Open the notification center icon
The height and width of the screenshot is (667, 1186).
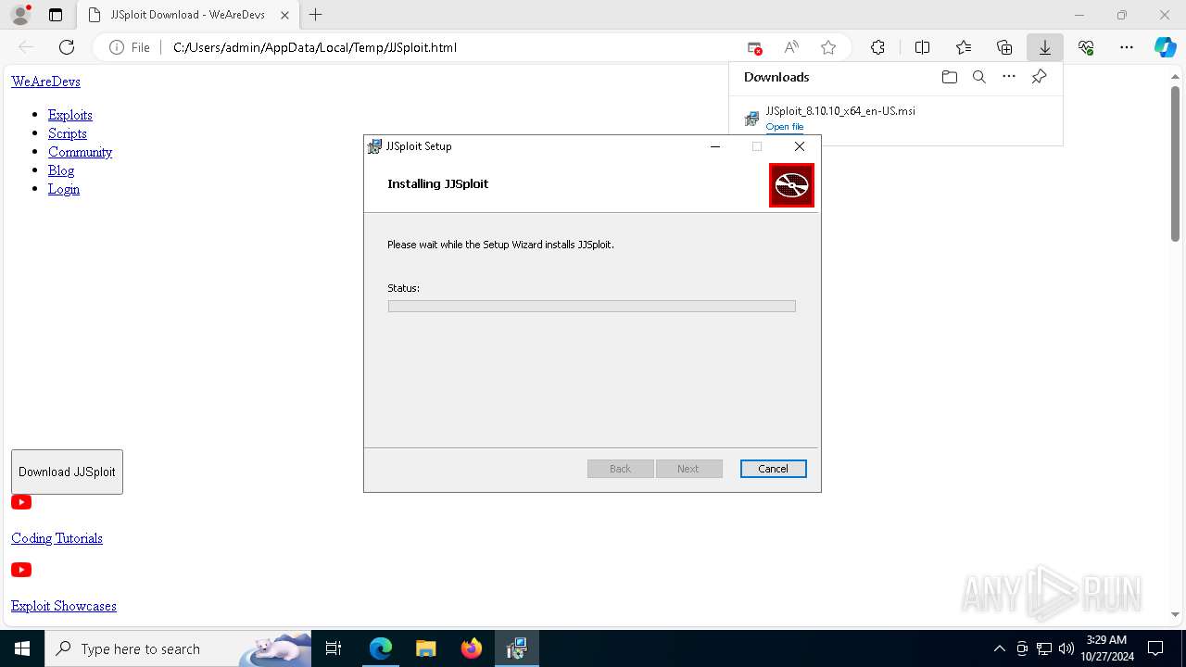click(1155, 648)
